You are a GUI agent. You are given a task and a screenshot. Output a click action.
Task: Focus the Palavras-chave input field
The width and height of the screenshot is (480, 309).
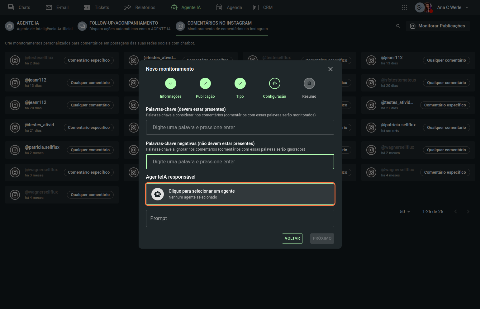[x=240, y=127]
